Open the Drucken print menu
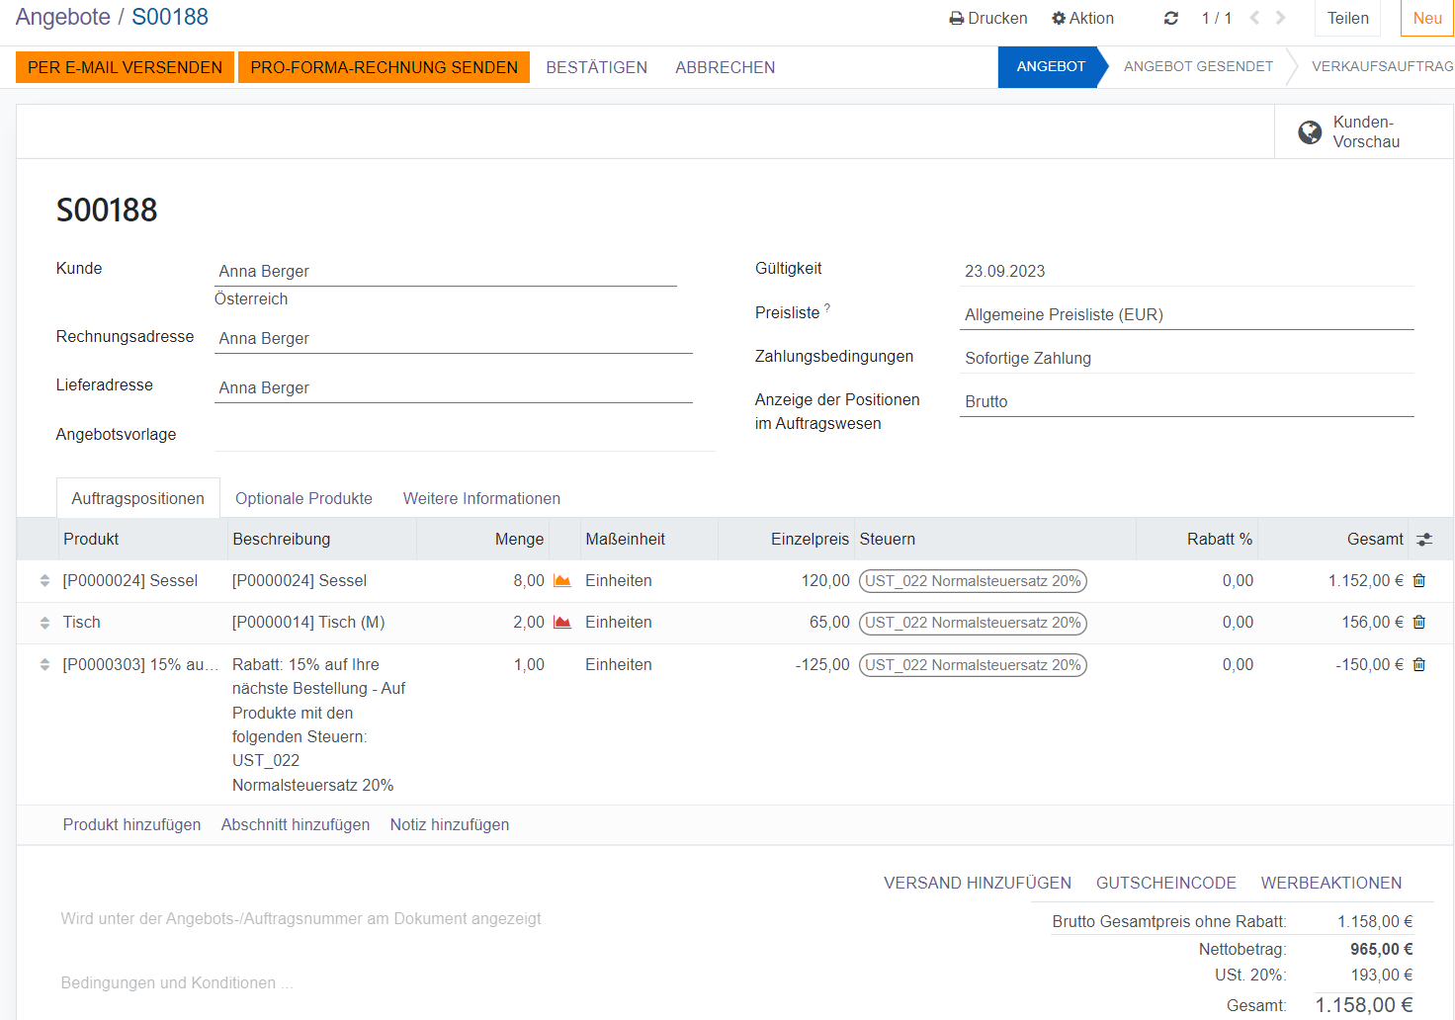The image size is (1455, 1020). [x=988, y=18]
